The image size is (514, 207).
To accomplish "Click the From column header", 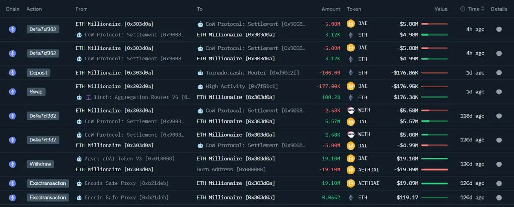I will coord(81,9).
